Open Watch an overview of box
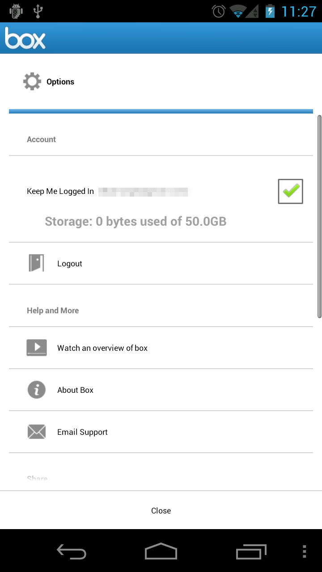 pos(102,348)
